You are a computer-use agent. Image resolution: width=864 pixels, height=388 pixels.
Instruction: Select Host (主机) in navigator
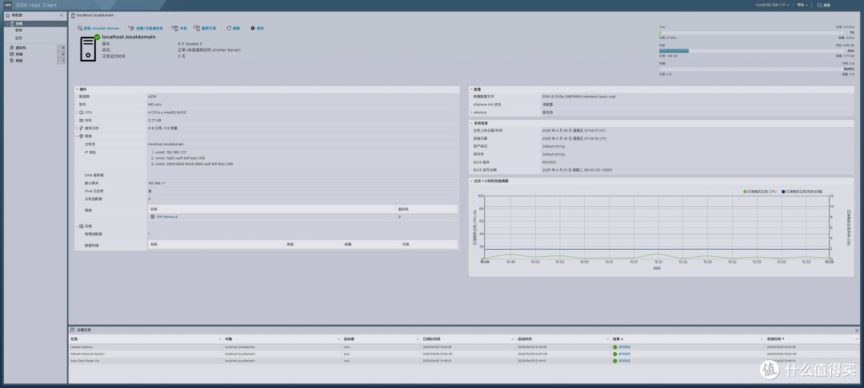(x=18, y=24)
